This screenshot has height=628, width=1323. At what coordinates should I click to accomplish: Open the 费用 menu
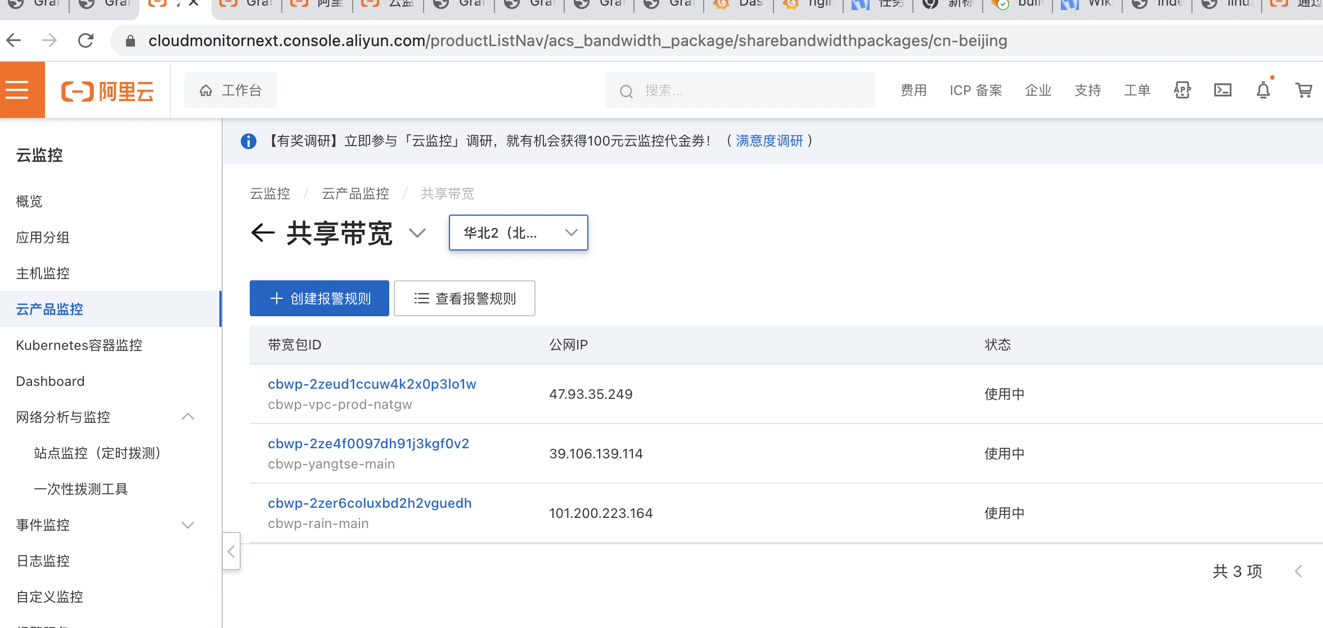pyautogui.click(x=913, y=90)
